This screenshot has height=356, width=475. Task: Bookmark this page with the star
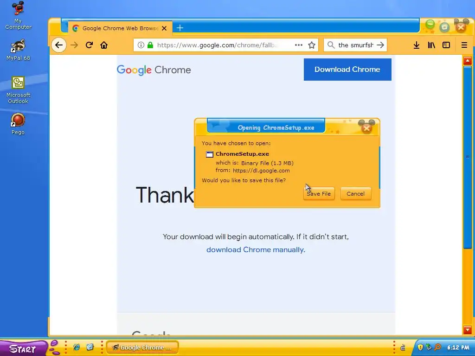click(312, 45)
